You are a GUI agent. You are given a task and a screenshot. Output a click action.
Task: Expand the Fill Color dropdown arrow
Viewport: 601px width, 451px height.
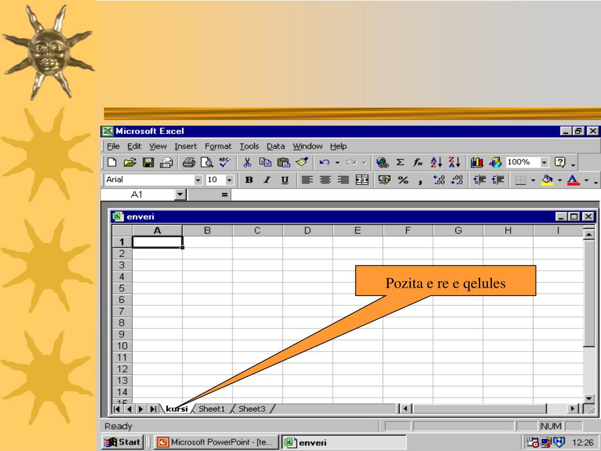[x=559, y=180]
